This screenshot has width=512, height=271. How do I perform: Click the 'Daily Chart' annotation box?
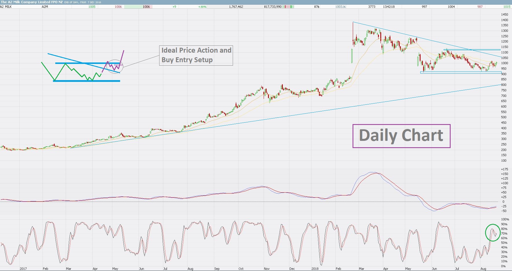[401, 136]
